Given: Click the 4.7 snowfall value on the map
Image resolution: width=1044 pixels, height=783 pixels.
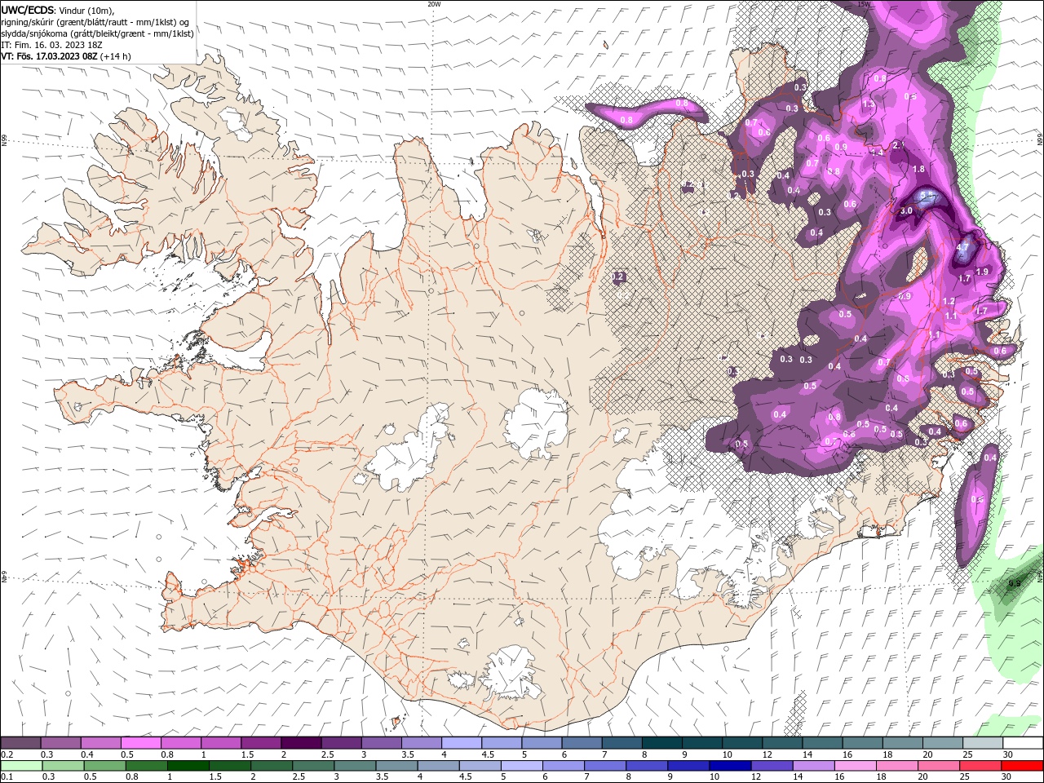Looking at the screenshot, I should [x=962, y=247].
